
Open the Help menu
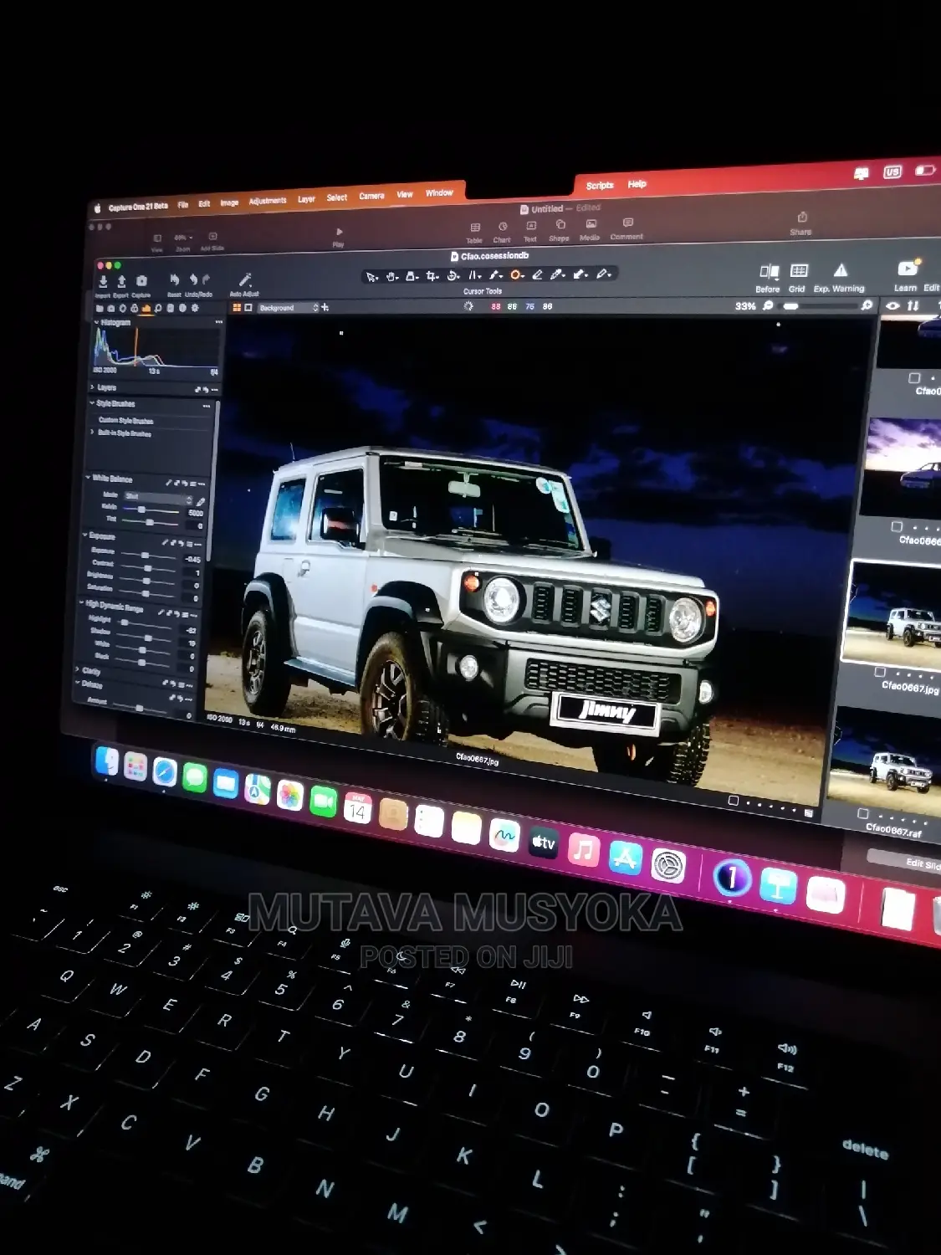point(637,184)
